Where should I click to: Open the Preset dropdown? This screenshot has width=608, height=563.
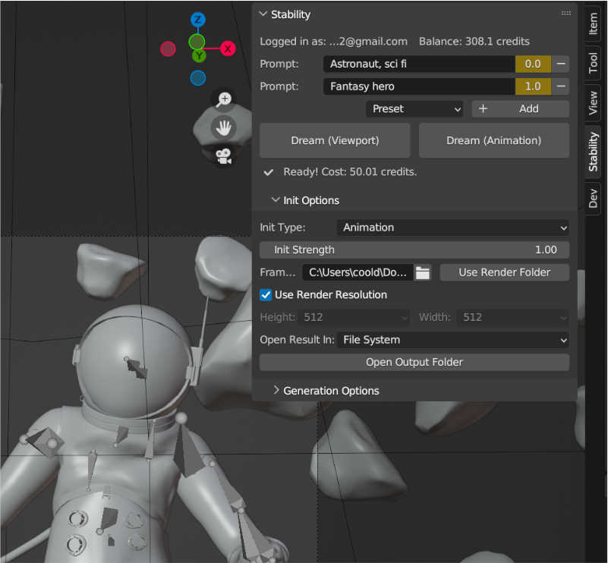pos(415,109)
